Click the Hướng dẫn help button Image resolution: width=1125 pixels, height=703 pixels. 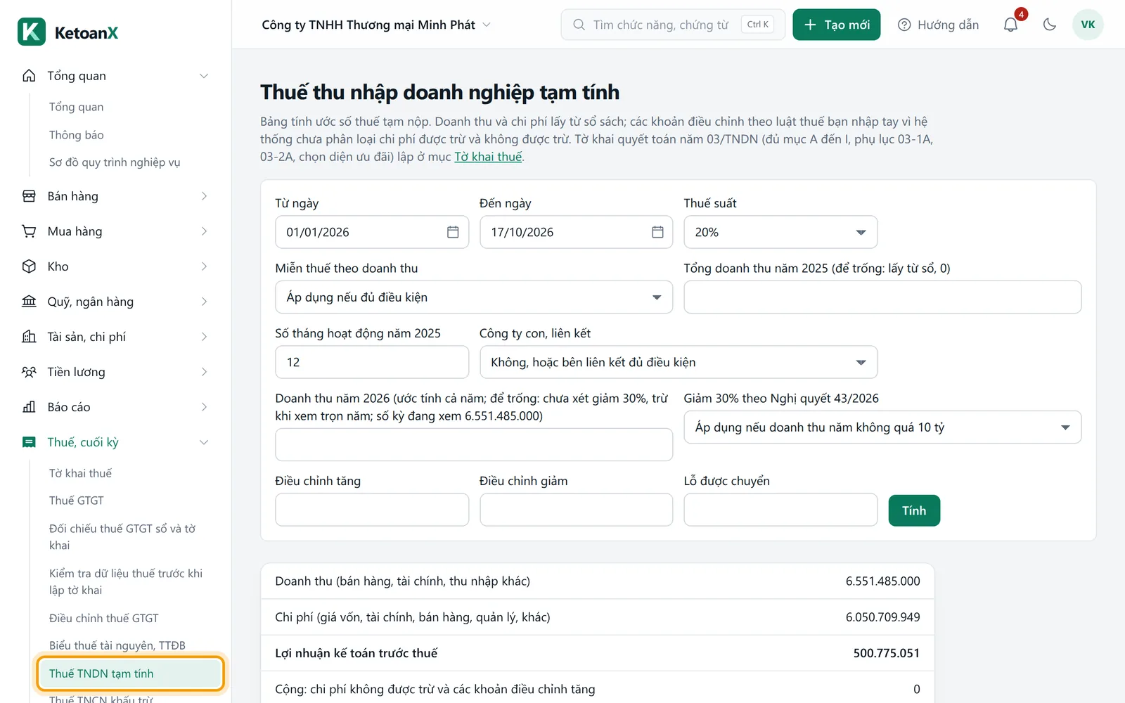pos(939,25)
